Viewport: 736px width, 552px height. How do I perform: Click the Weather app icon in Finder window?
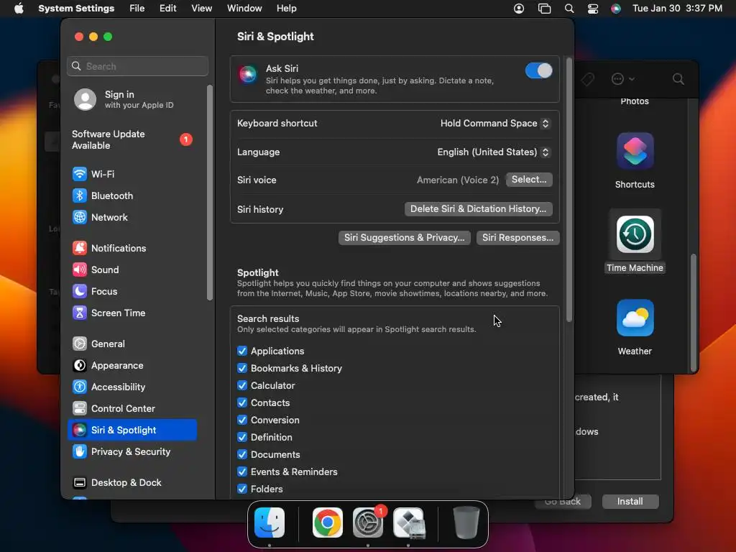pyautogui.click(x=635, y=318)
